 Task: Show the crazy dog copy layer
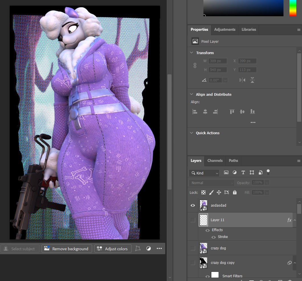193,263
